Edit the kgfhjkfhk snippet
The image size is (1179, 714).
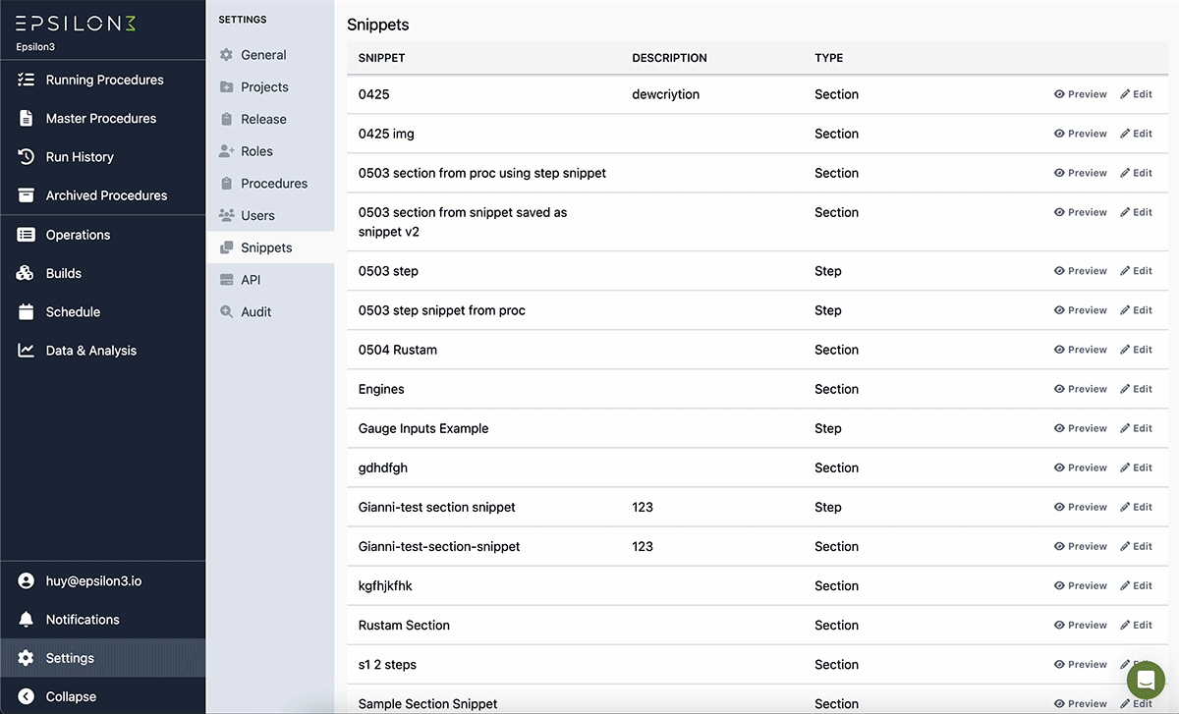coord(1136,585)
